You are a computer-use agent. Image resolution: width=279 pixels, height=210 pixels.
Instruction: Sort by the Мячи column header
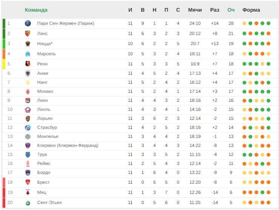pos(195,10)
